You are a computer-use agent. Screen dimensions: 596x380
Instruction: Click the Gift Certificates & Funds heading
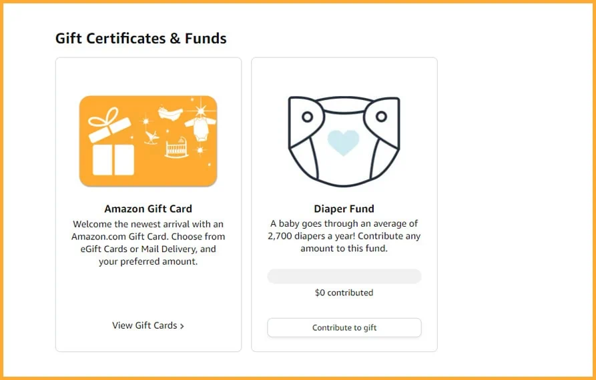pos(141,39)
